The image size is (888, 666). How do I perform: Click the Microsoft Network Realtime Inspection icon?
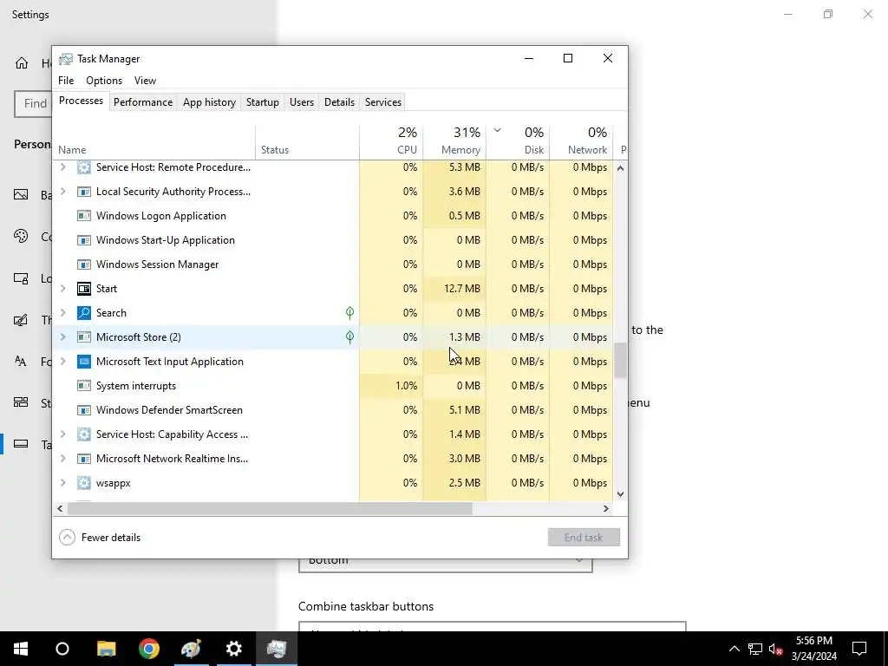[x=84, y=459]
